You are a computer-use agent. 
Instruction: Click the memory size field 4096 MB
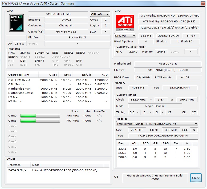click(x=138, y=88)
